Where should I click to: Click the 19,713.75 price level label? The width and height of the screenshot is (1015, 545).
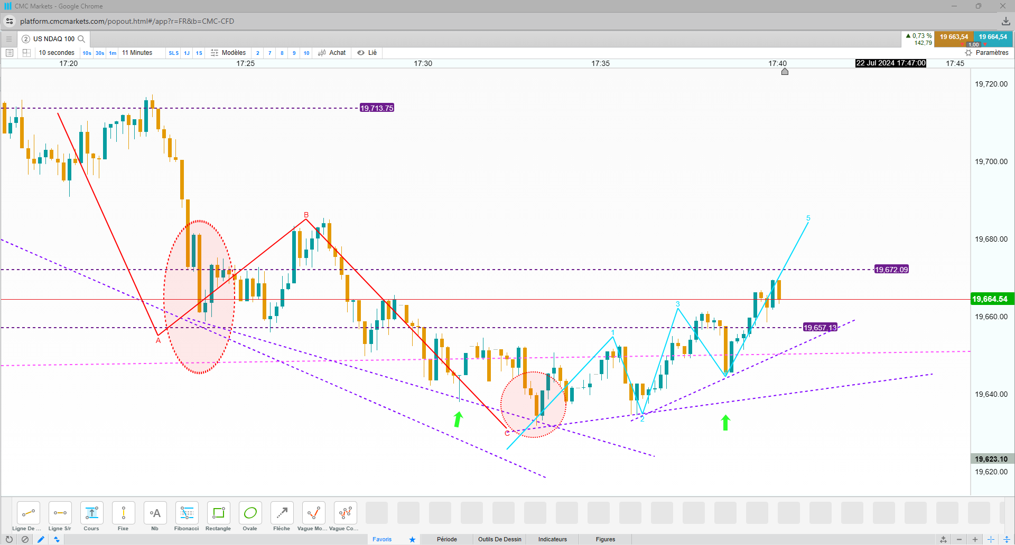pyautogui.click(x=377, y=108)
